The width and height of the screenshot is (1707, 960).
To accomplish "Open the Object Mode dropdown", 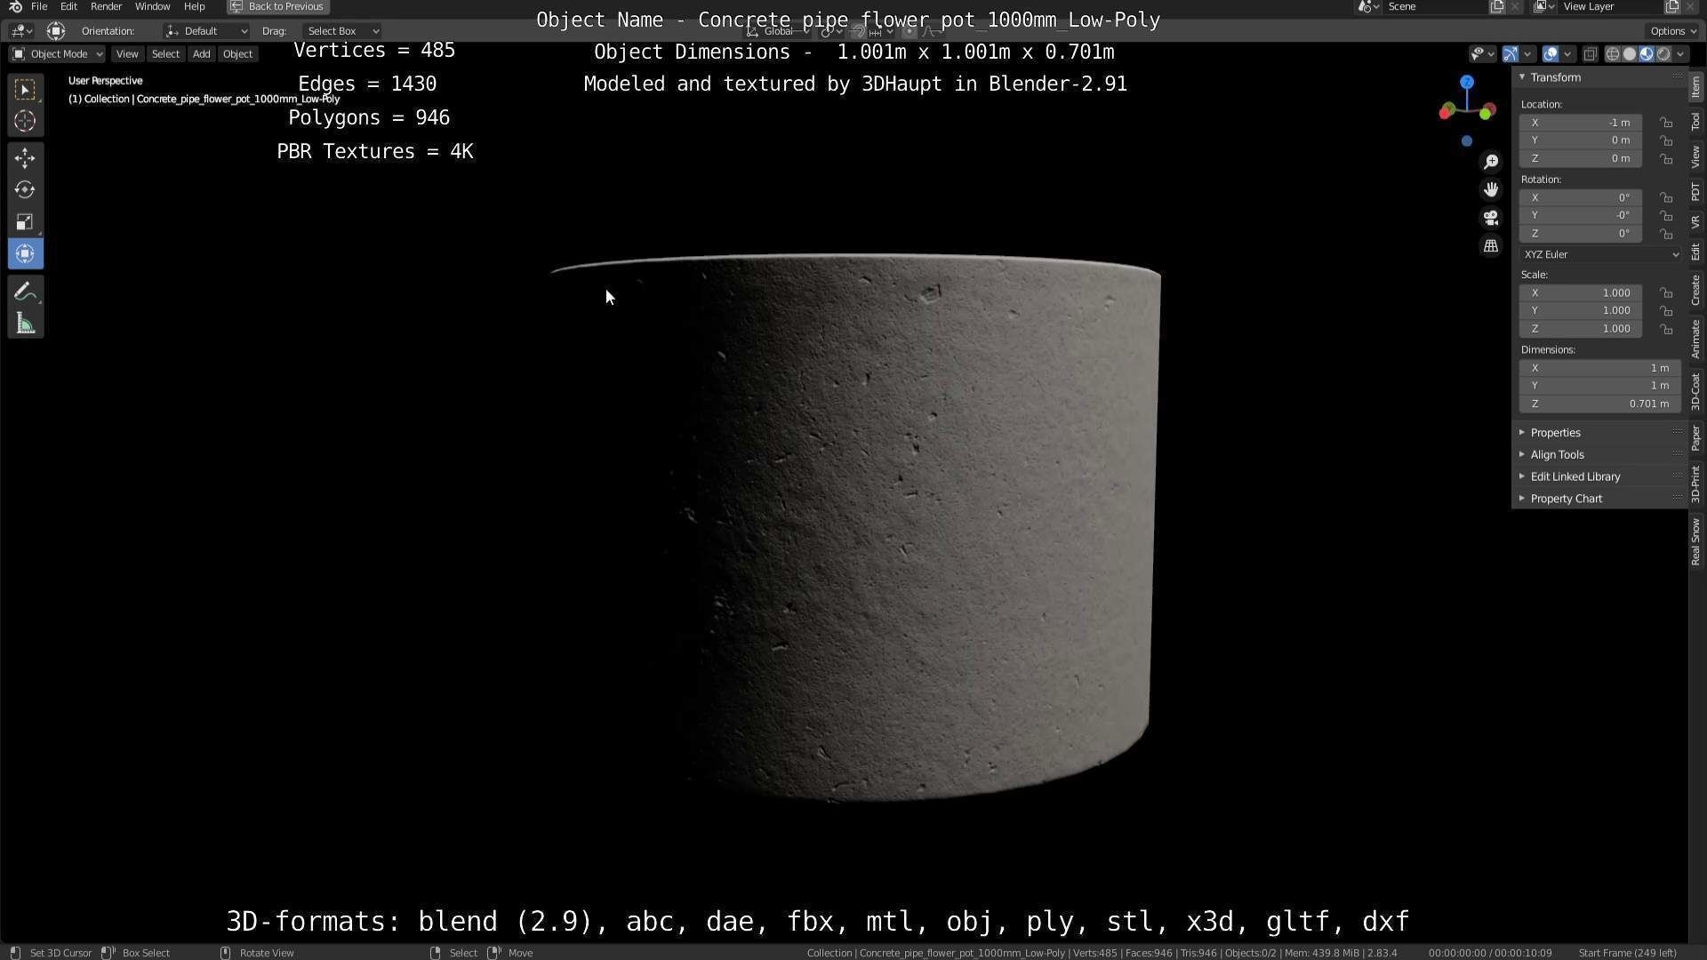I will tap(58, 54).
